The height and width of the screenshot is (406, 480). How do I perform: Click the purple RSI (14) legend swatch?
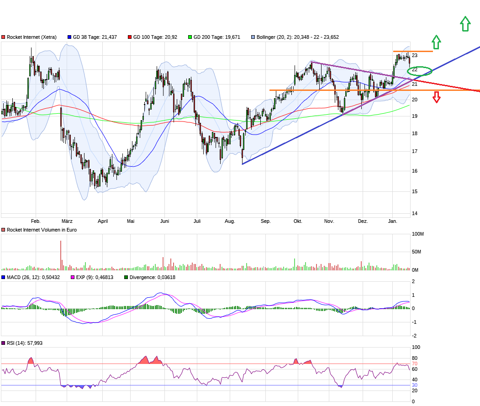click(x=3, y=343)
